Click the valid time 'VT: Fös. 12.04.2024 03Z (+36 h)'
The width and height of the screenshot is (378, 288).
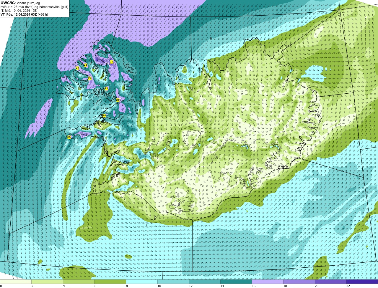(24, 14)
